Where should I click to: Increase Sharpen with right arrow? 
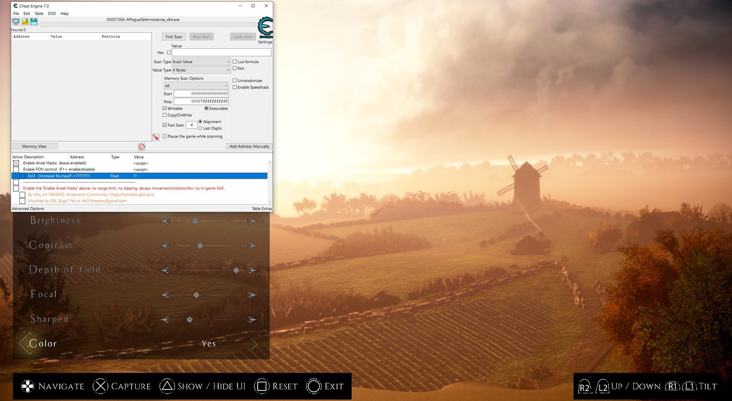point(251,319)
